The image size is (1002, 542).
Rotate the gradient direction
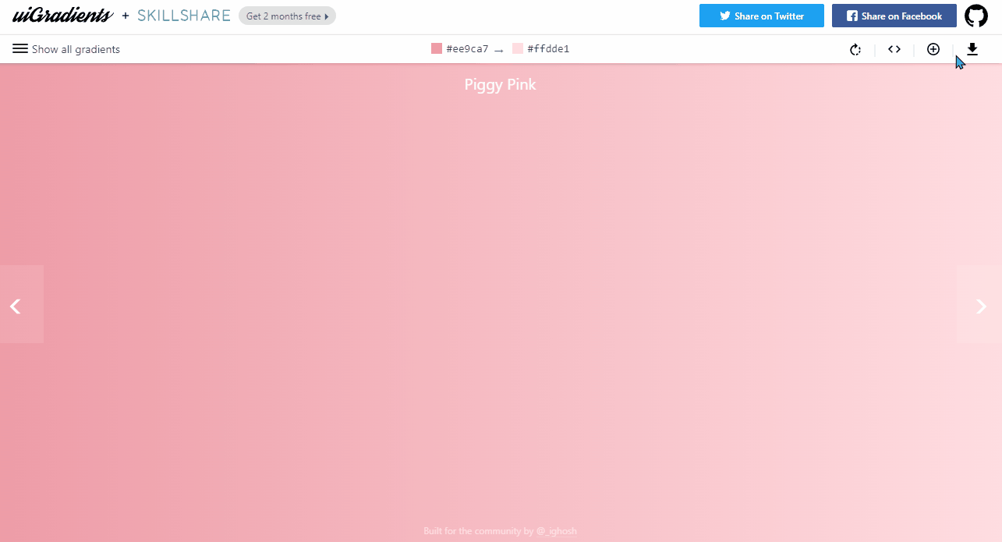tap(855, 49)
